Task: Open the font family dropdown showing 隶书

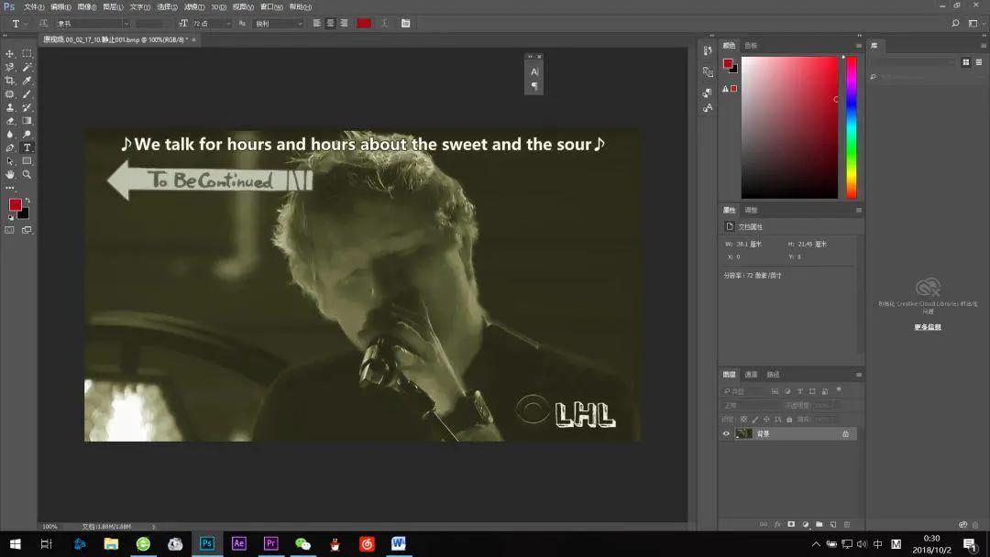Action: 92,23
